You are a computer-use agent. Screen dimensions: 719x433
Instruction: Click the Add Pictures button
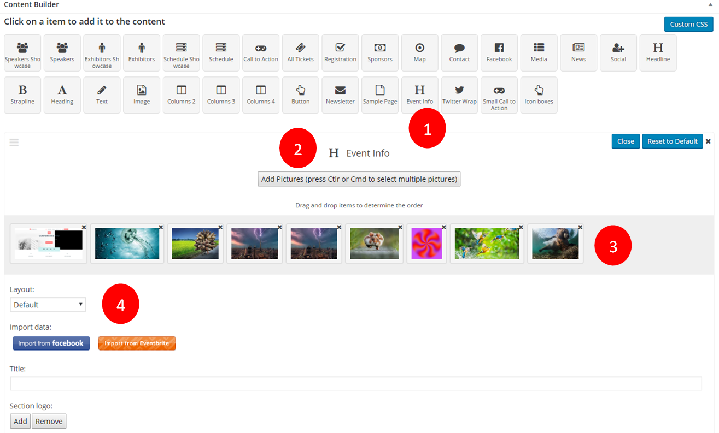click(359, 179)
